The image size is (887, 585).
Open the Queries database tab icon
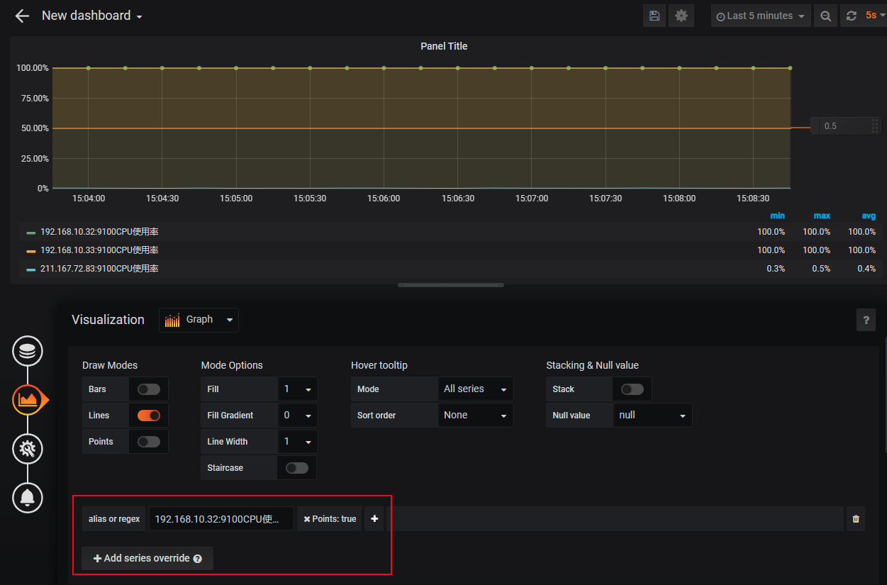[28, 351]
